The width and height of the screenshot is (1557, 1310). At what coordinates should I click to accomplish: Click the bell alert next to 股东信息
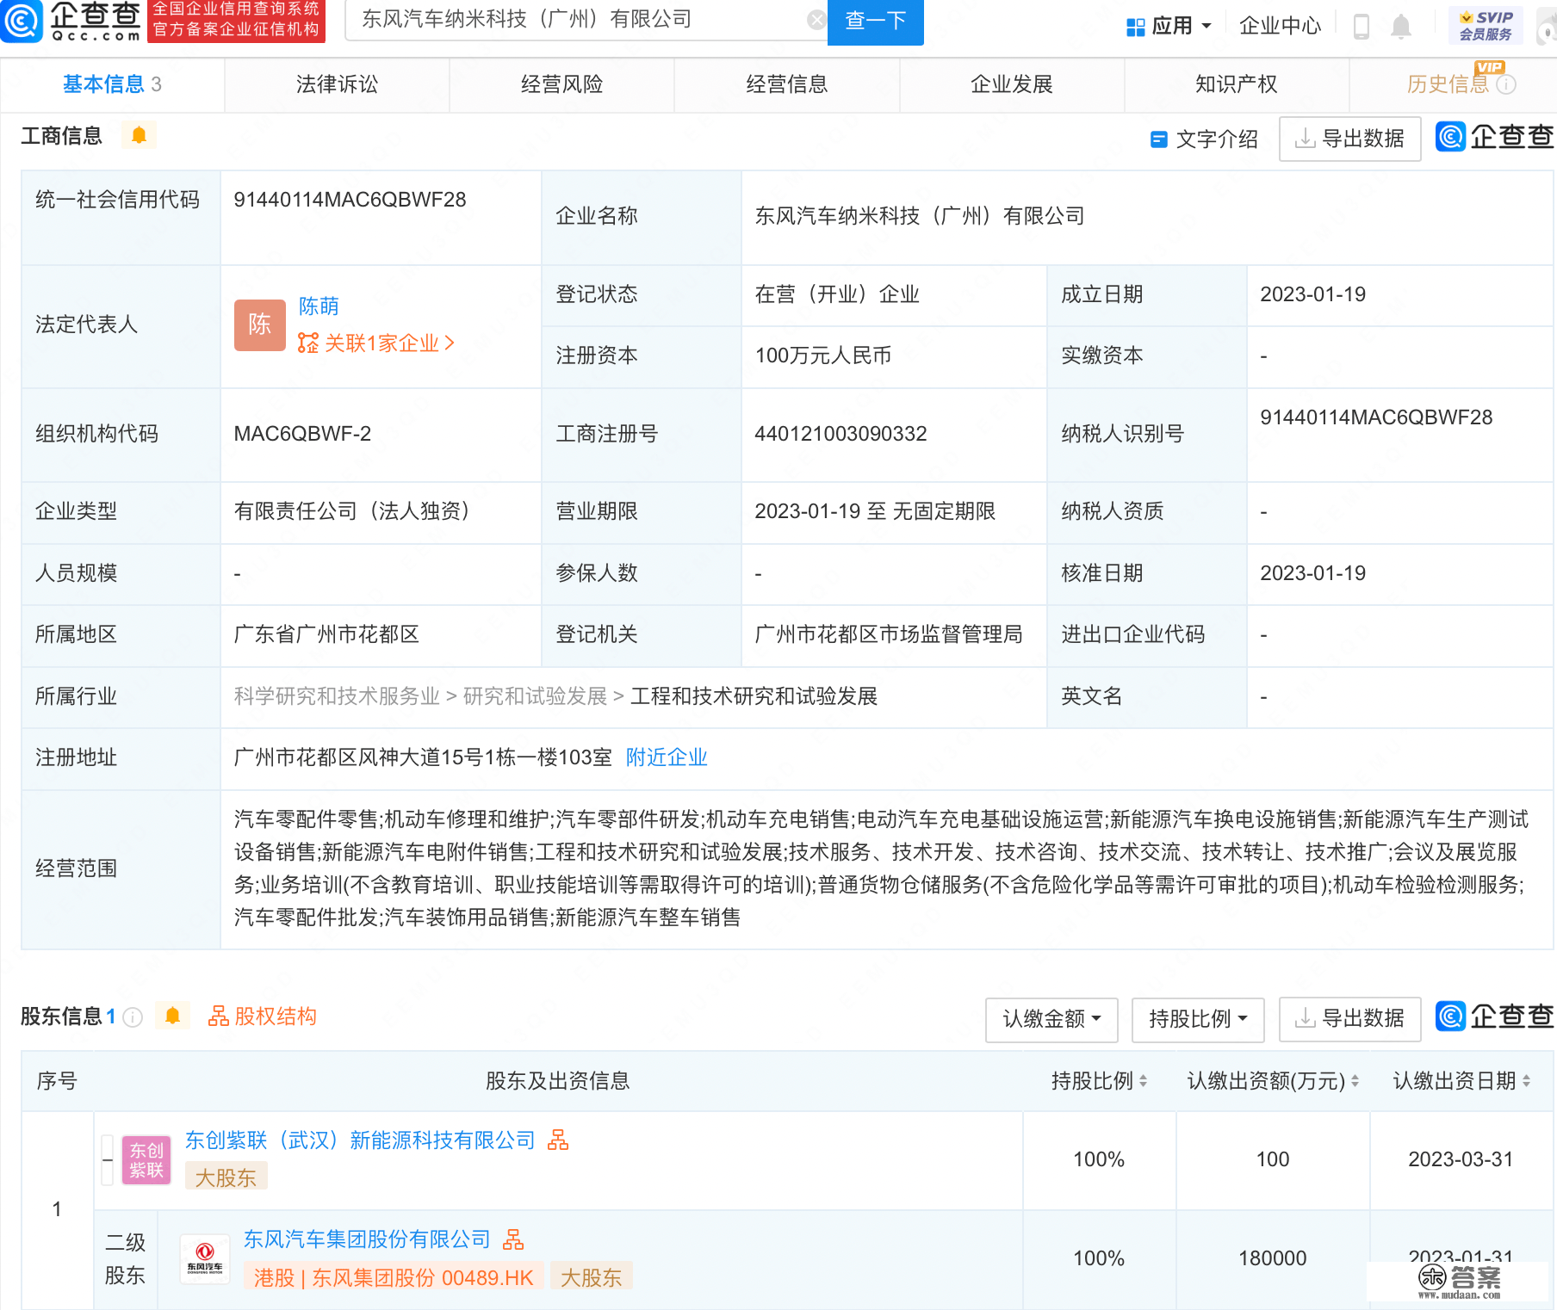tap(172, 1016)
